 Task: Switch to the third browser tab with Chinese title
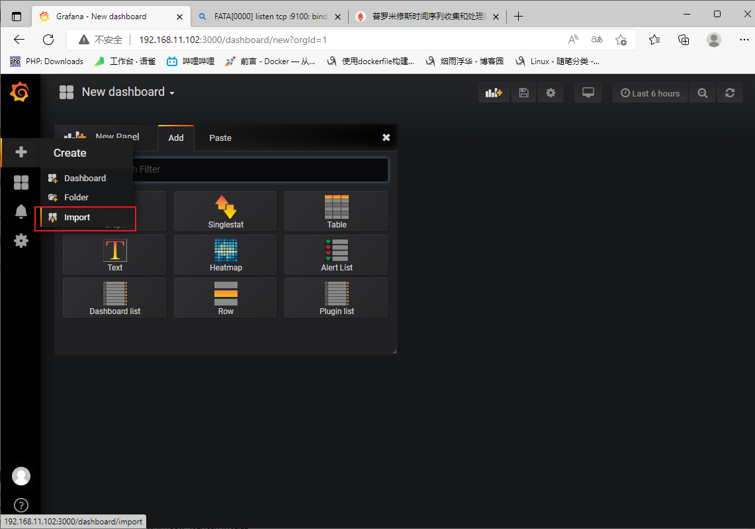(x=427, y=17)
